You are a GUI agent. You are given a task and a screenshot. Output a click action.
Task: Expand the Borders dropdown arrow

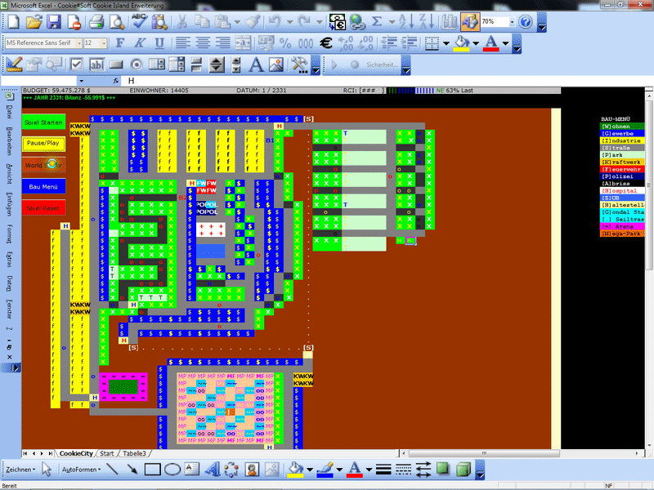[446, 43]
